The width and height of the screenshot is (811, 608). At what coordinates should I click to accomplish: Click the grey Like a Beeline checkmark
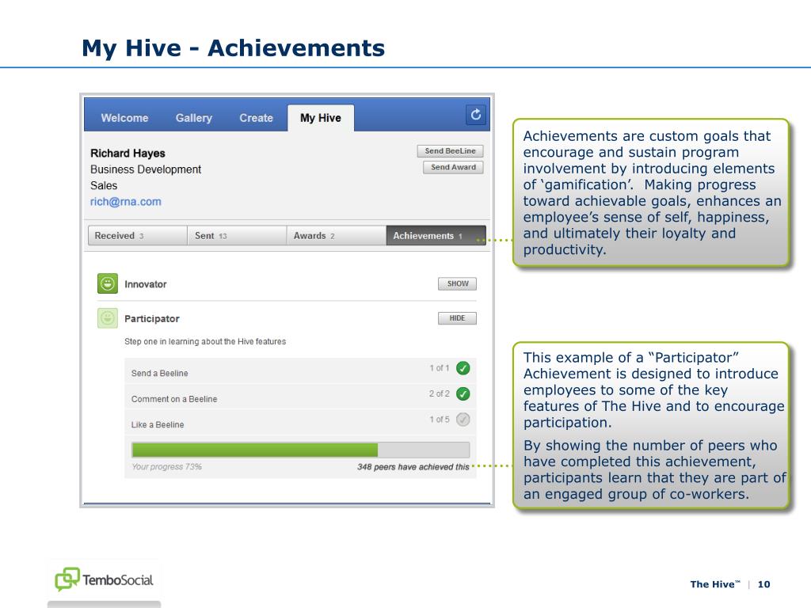pos(463,420)
